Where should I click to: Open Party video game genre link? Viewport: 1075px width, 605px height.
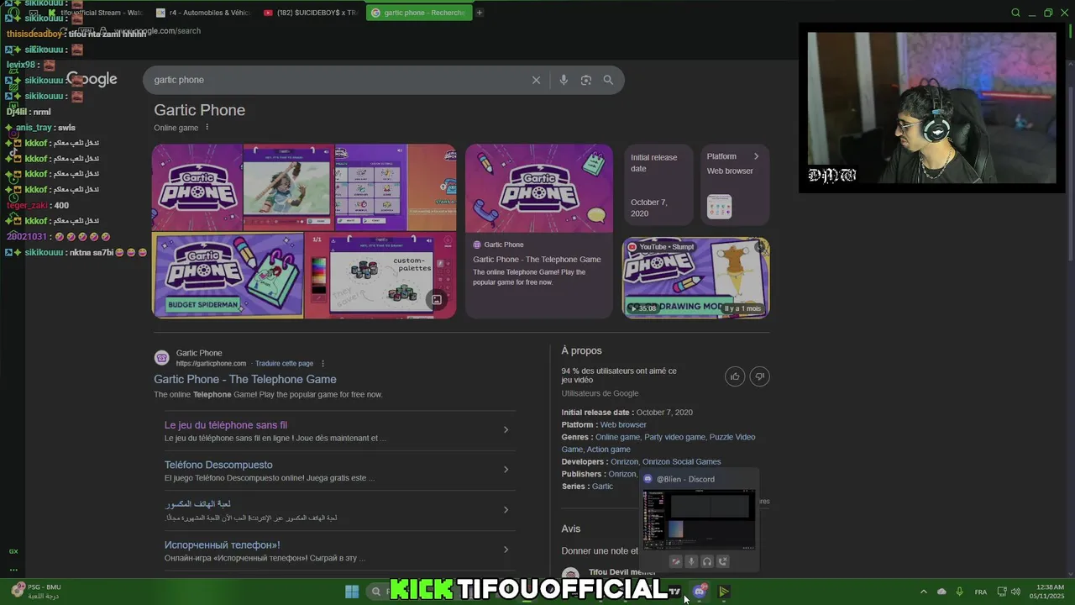coord(674,437)
